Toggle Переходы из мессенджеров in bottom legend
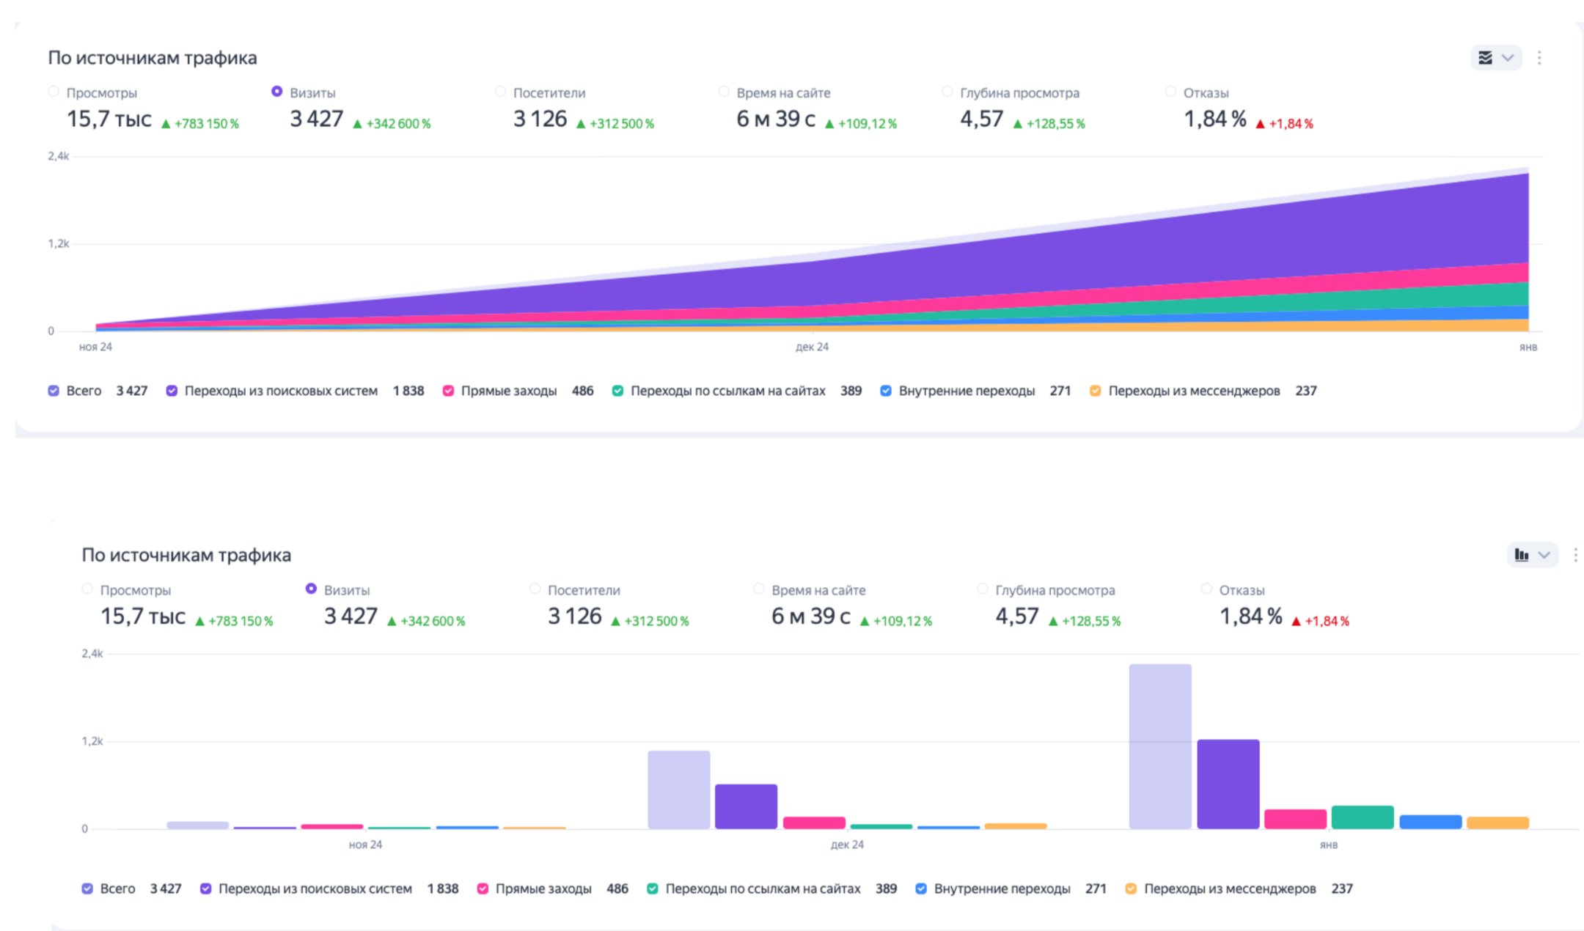 point(1131,888)
